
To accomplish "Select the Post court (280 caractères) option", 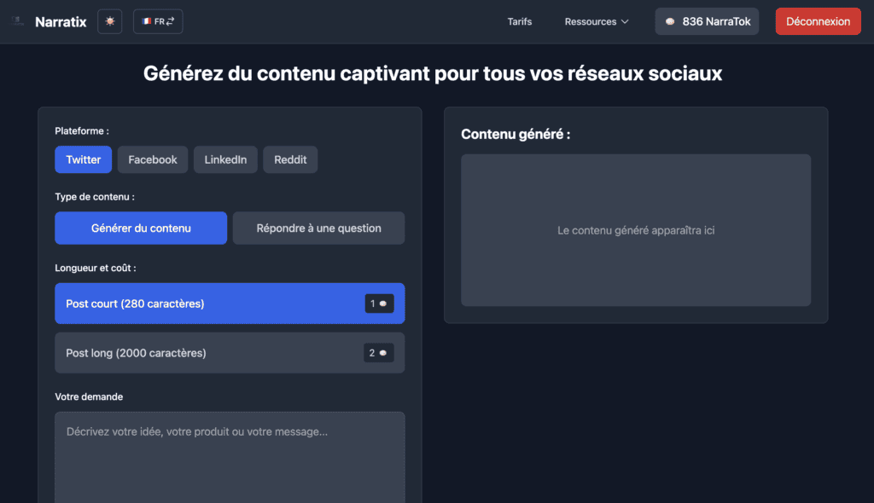I will click(x=205, y=304).
